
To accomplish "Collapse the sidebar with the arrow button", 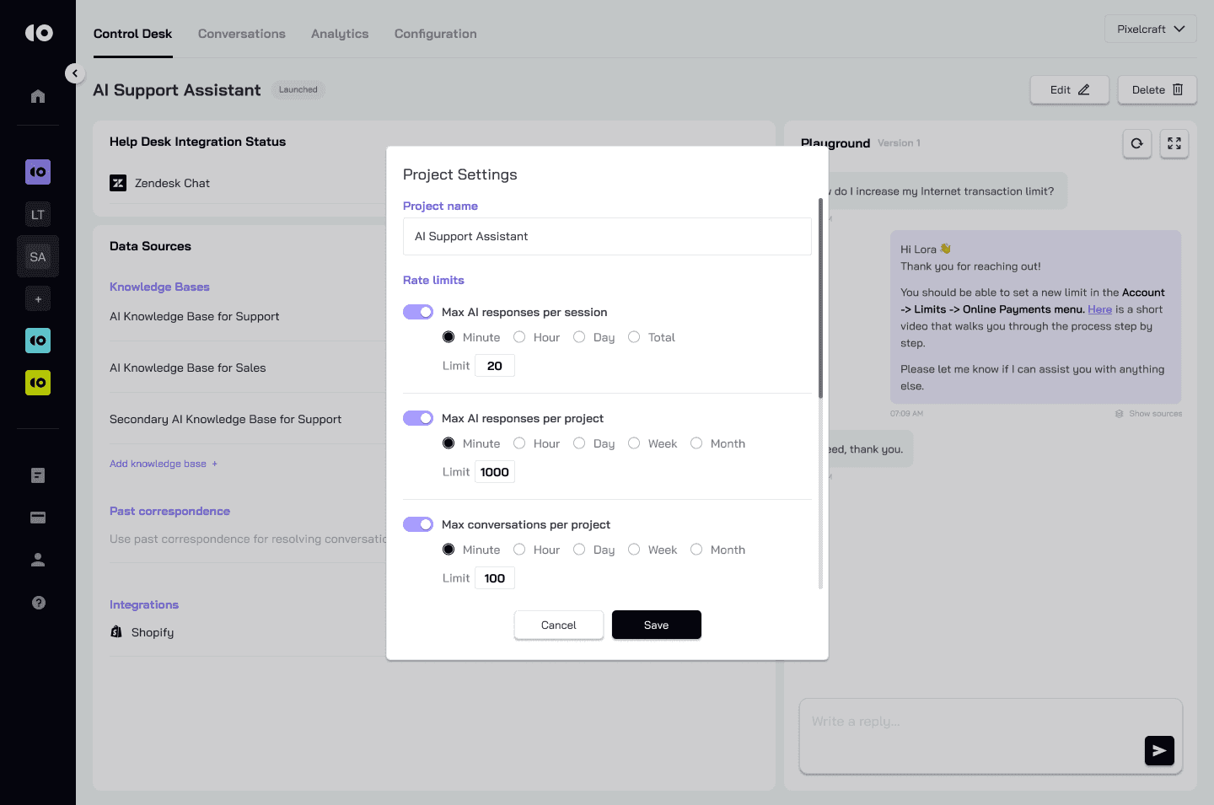I will (75, 73).
